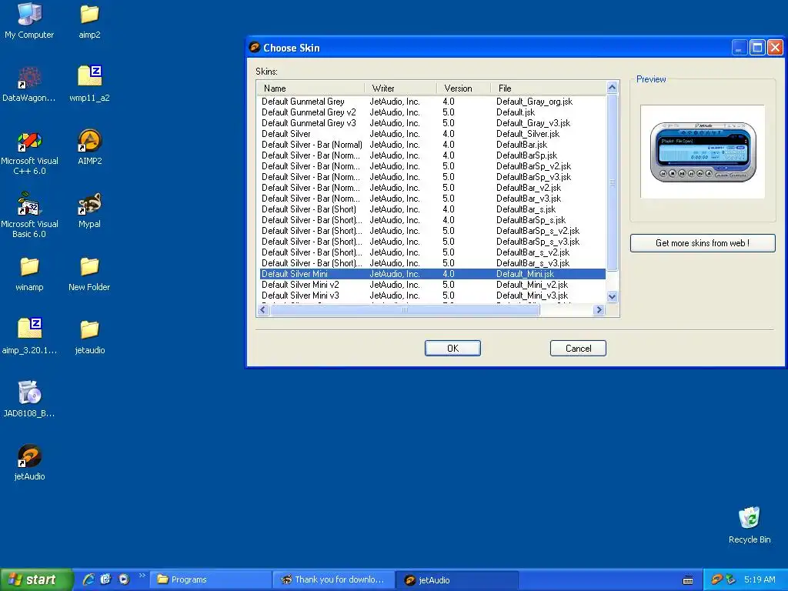Click the Start button
Image resolution: width=788 pixels, height=591 pixels.
36,579
